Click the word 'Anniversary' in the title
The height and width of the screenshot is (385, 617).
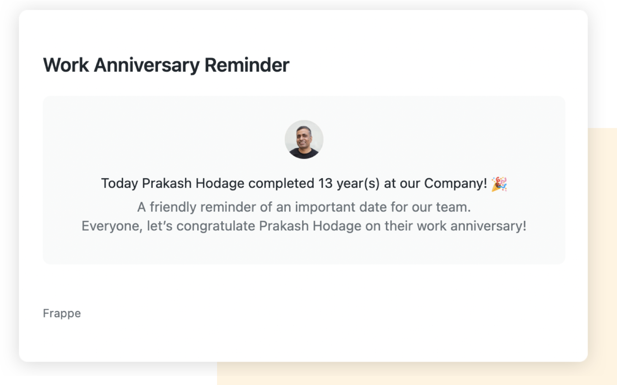pyautogui.click(x=147, y=65)
